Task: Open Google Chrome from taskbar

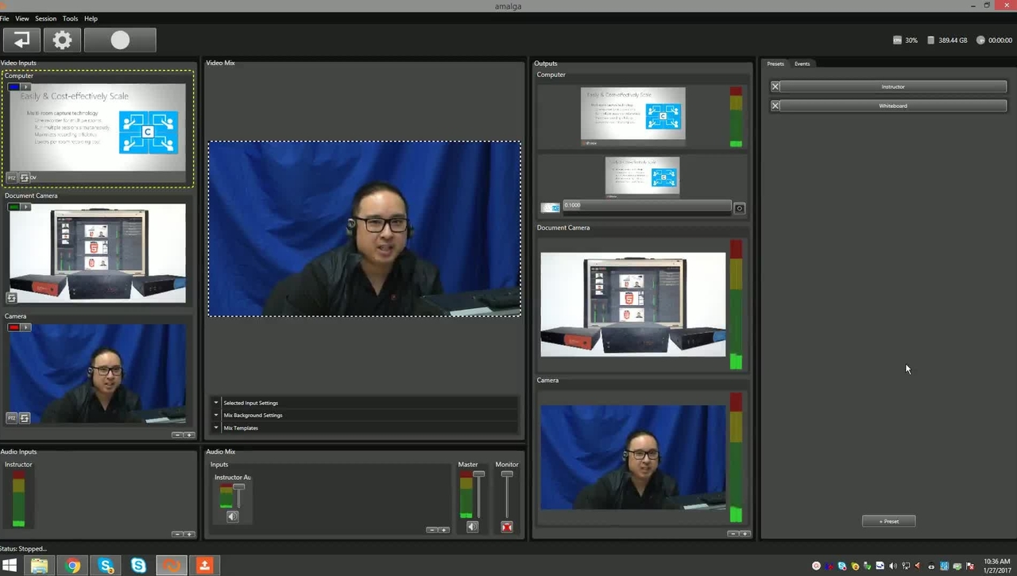Action: (72, 566)
